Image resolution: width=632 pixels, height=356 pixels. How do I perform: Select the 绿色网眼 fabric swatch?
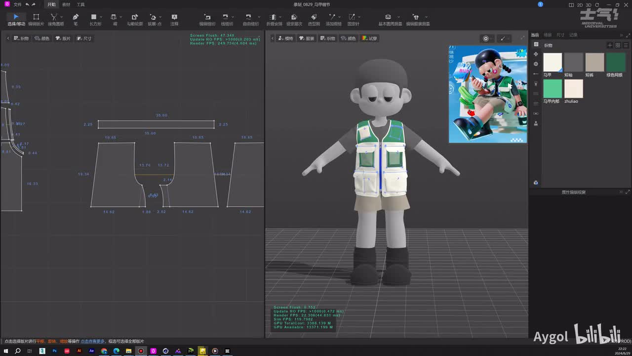click(x=615, y=63)
